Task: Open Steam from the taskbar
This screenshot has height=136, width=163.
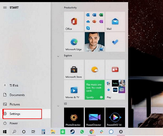Action: [72, 131]
